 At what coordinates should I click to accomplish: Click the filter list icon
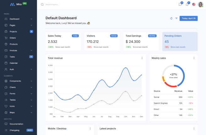tap(176, 18)
